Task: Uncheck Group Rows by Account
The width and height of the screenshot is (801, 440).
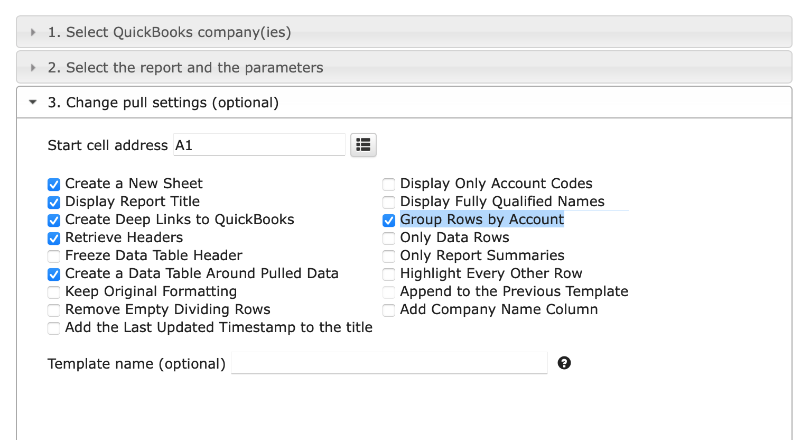Action: (x=389, y=220)
